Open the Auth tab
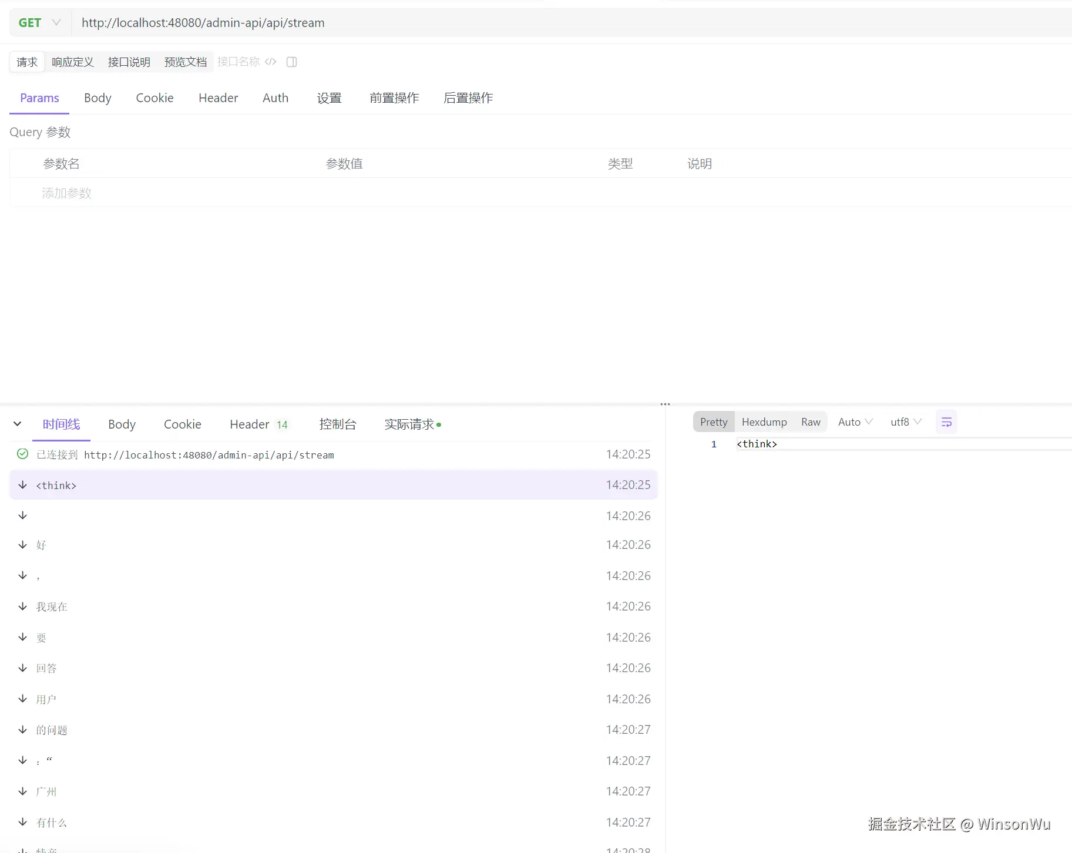 click(275, 98)
